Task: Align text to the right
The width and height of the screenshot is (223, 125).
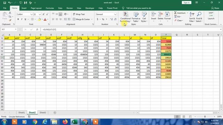Action: point(60,19)
